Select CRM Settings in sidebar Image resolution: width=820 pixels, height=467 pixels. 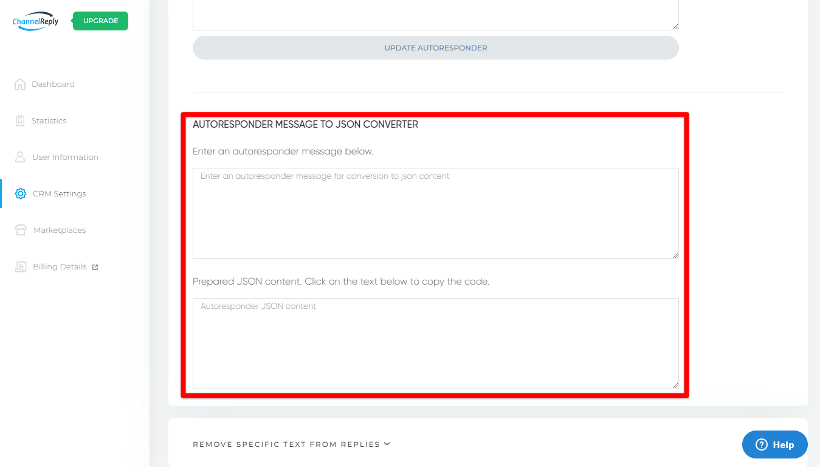(x=60, y=194)
